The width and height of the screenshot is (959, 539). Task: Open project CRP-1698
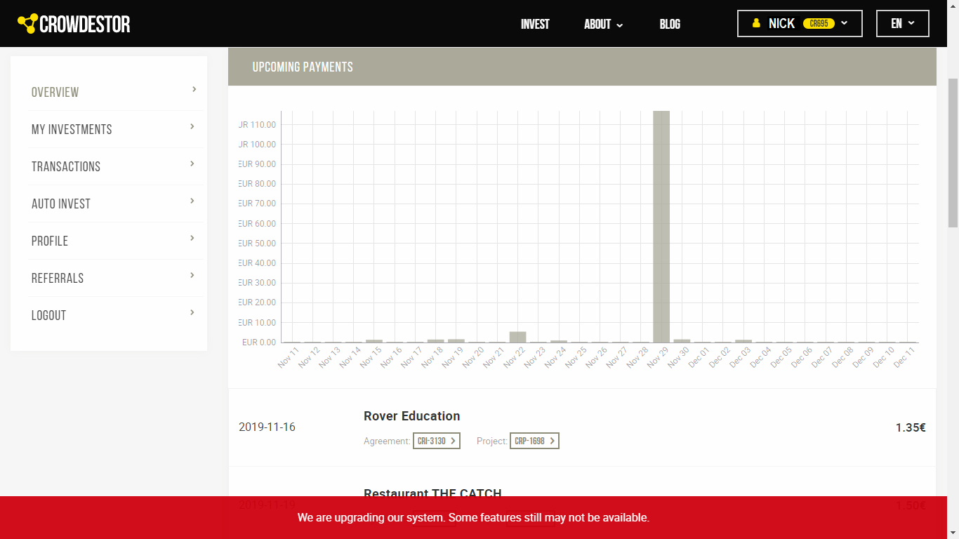click(x=534, y=441)
